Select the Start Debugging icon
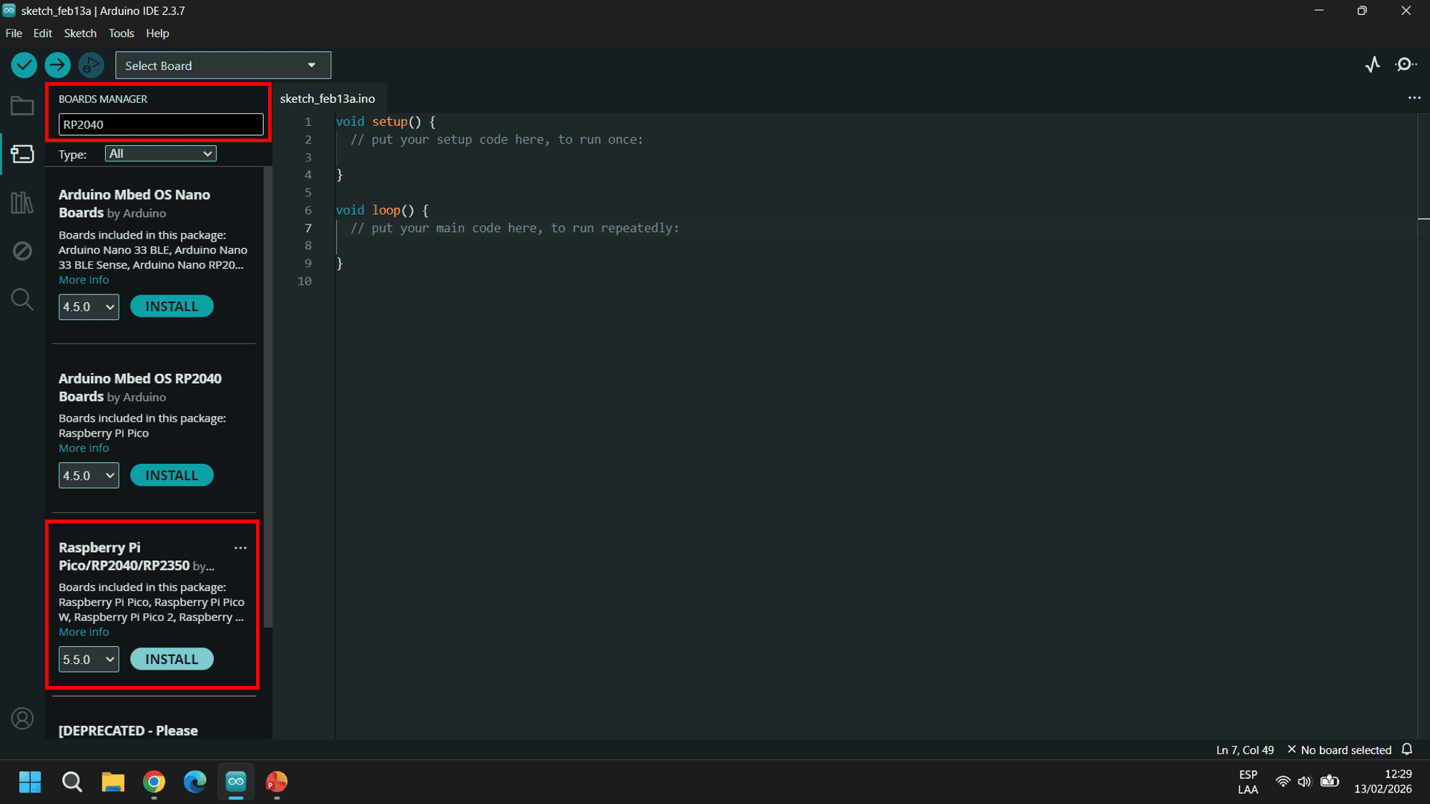This screenshot has height=804, width=1430. (x=91, y=64)
